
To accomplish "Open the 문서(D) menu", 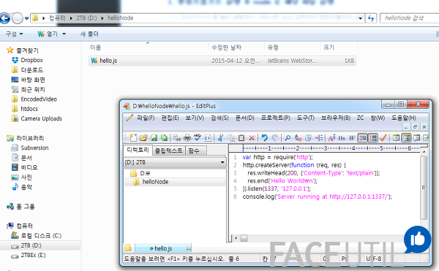I will coord(244,118).
